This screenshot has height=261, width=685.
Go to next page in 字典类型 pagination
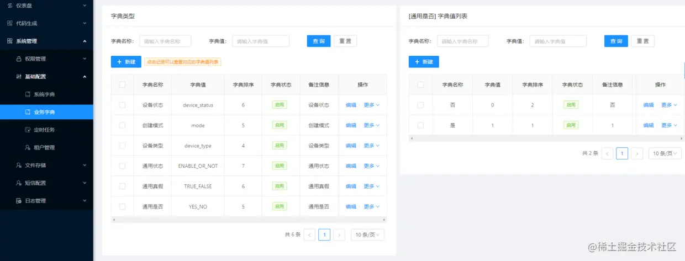point(340,235)
